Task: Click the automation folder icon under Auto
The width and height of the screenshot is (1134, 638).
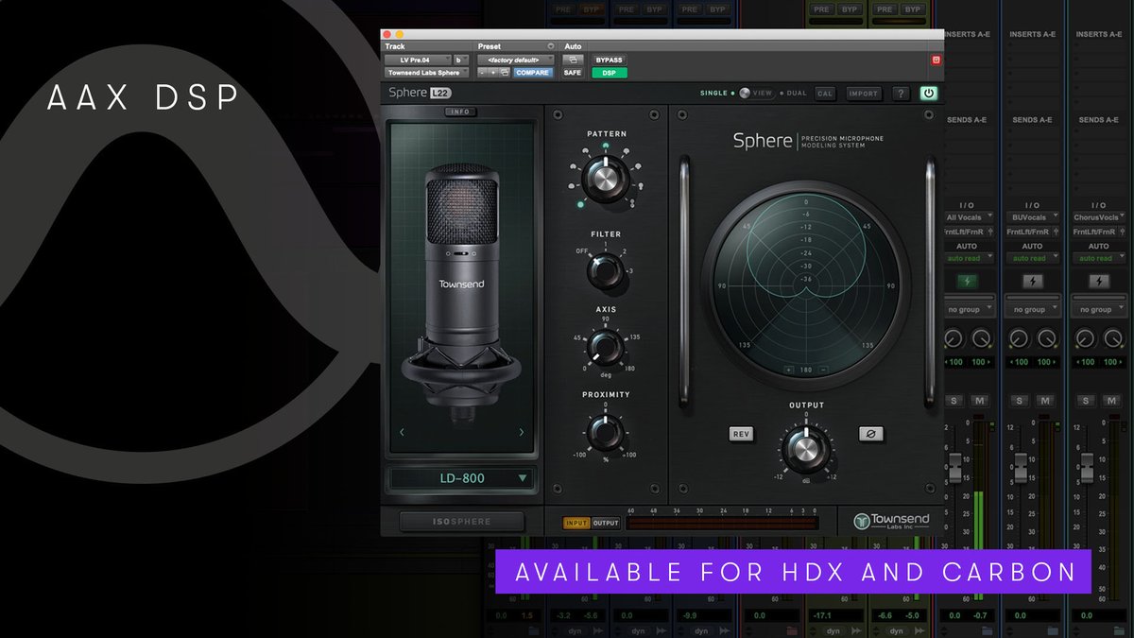Action: (574, 59)
